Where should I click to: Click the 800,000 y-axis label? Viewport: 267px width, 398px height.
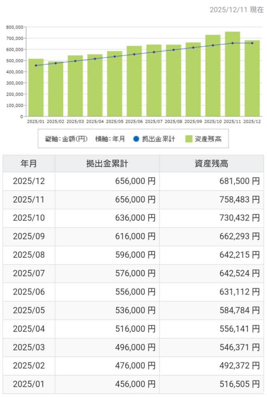pos(15,27)
